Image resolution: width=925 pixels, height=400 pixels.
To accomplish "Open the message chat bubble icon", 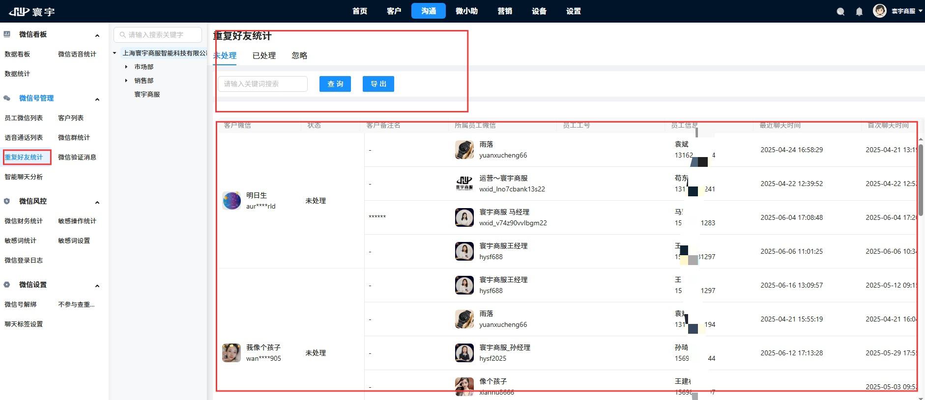I will tap(840, 11).
